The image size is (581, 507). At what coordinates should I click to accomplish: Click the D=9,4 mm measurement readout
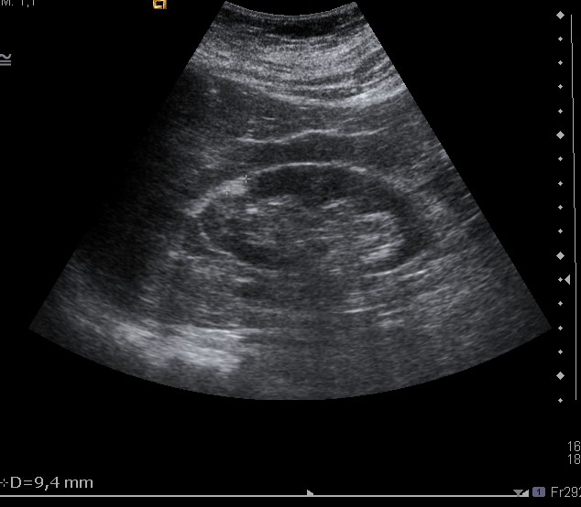tap(51, 482)
